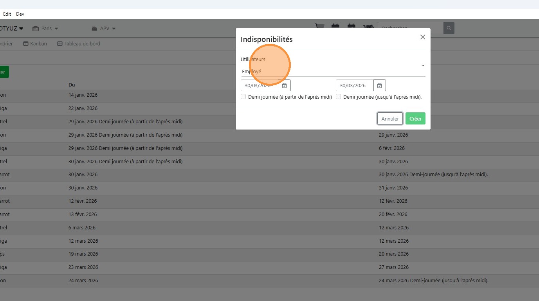Tick Demi-journée (jusqu'à l'après midi) checkbox
Image resolution: width=539 pixels, height=301 pixels.
pyautogui.click(x=339, y=97)
